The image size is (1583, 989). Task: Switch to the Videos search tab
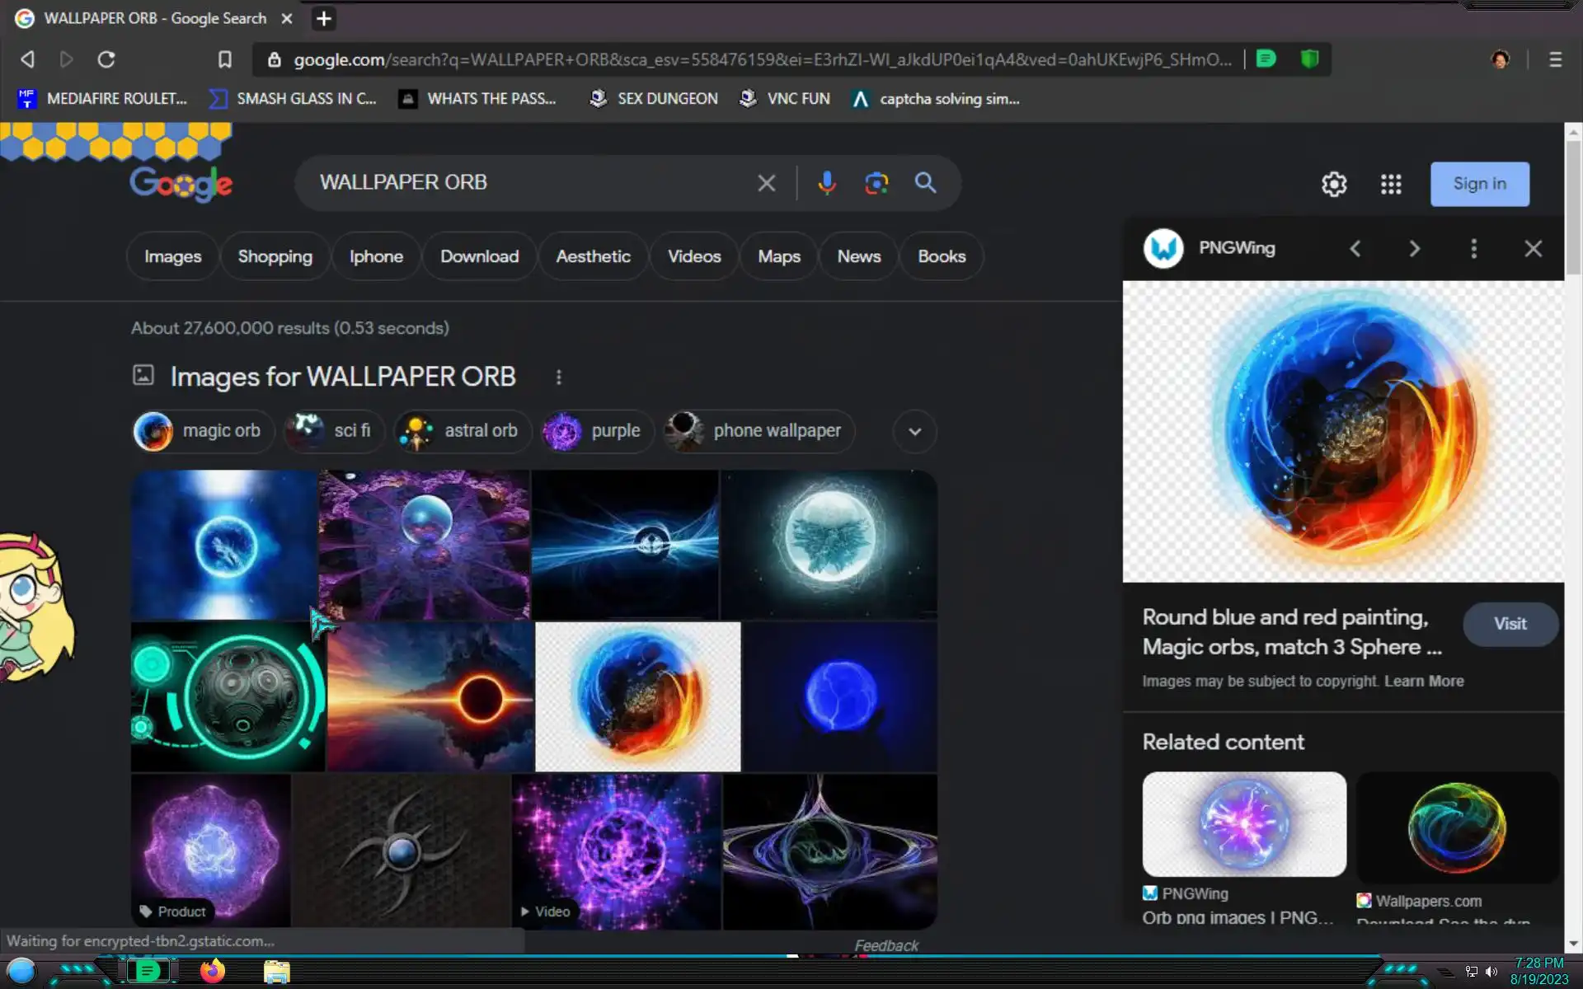point(693,256)
